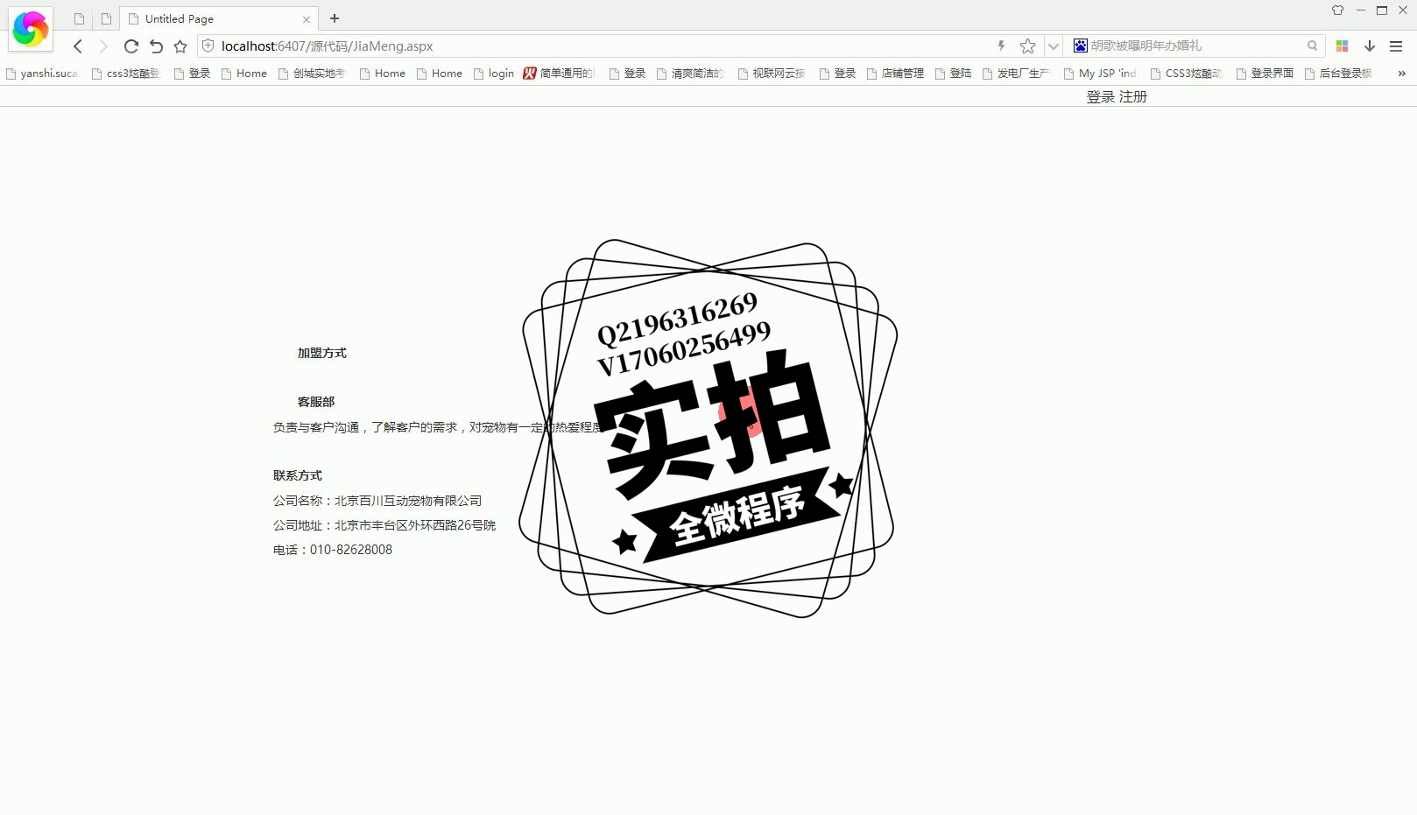The image size is (1417, 815).
Task: Click the 客服部 heading
Action: (x=316, y=402)
